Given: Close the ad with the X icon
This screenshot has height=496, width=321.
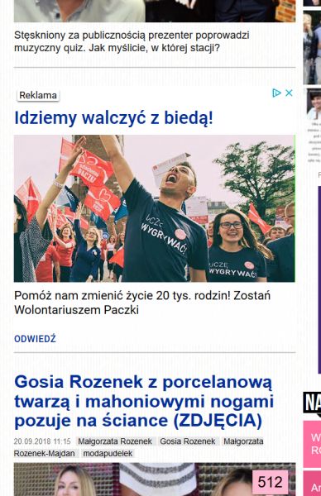Looking at the screenshot, I should coord(289,93).
